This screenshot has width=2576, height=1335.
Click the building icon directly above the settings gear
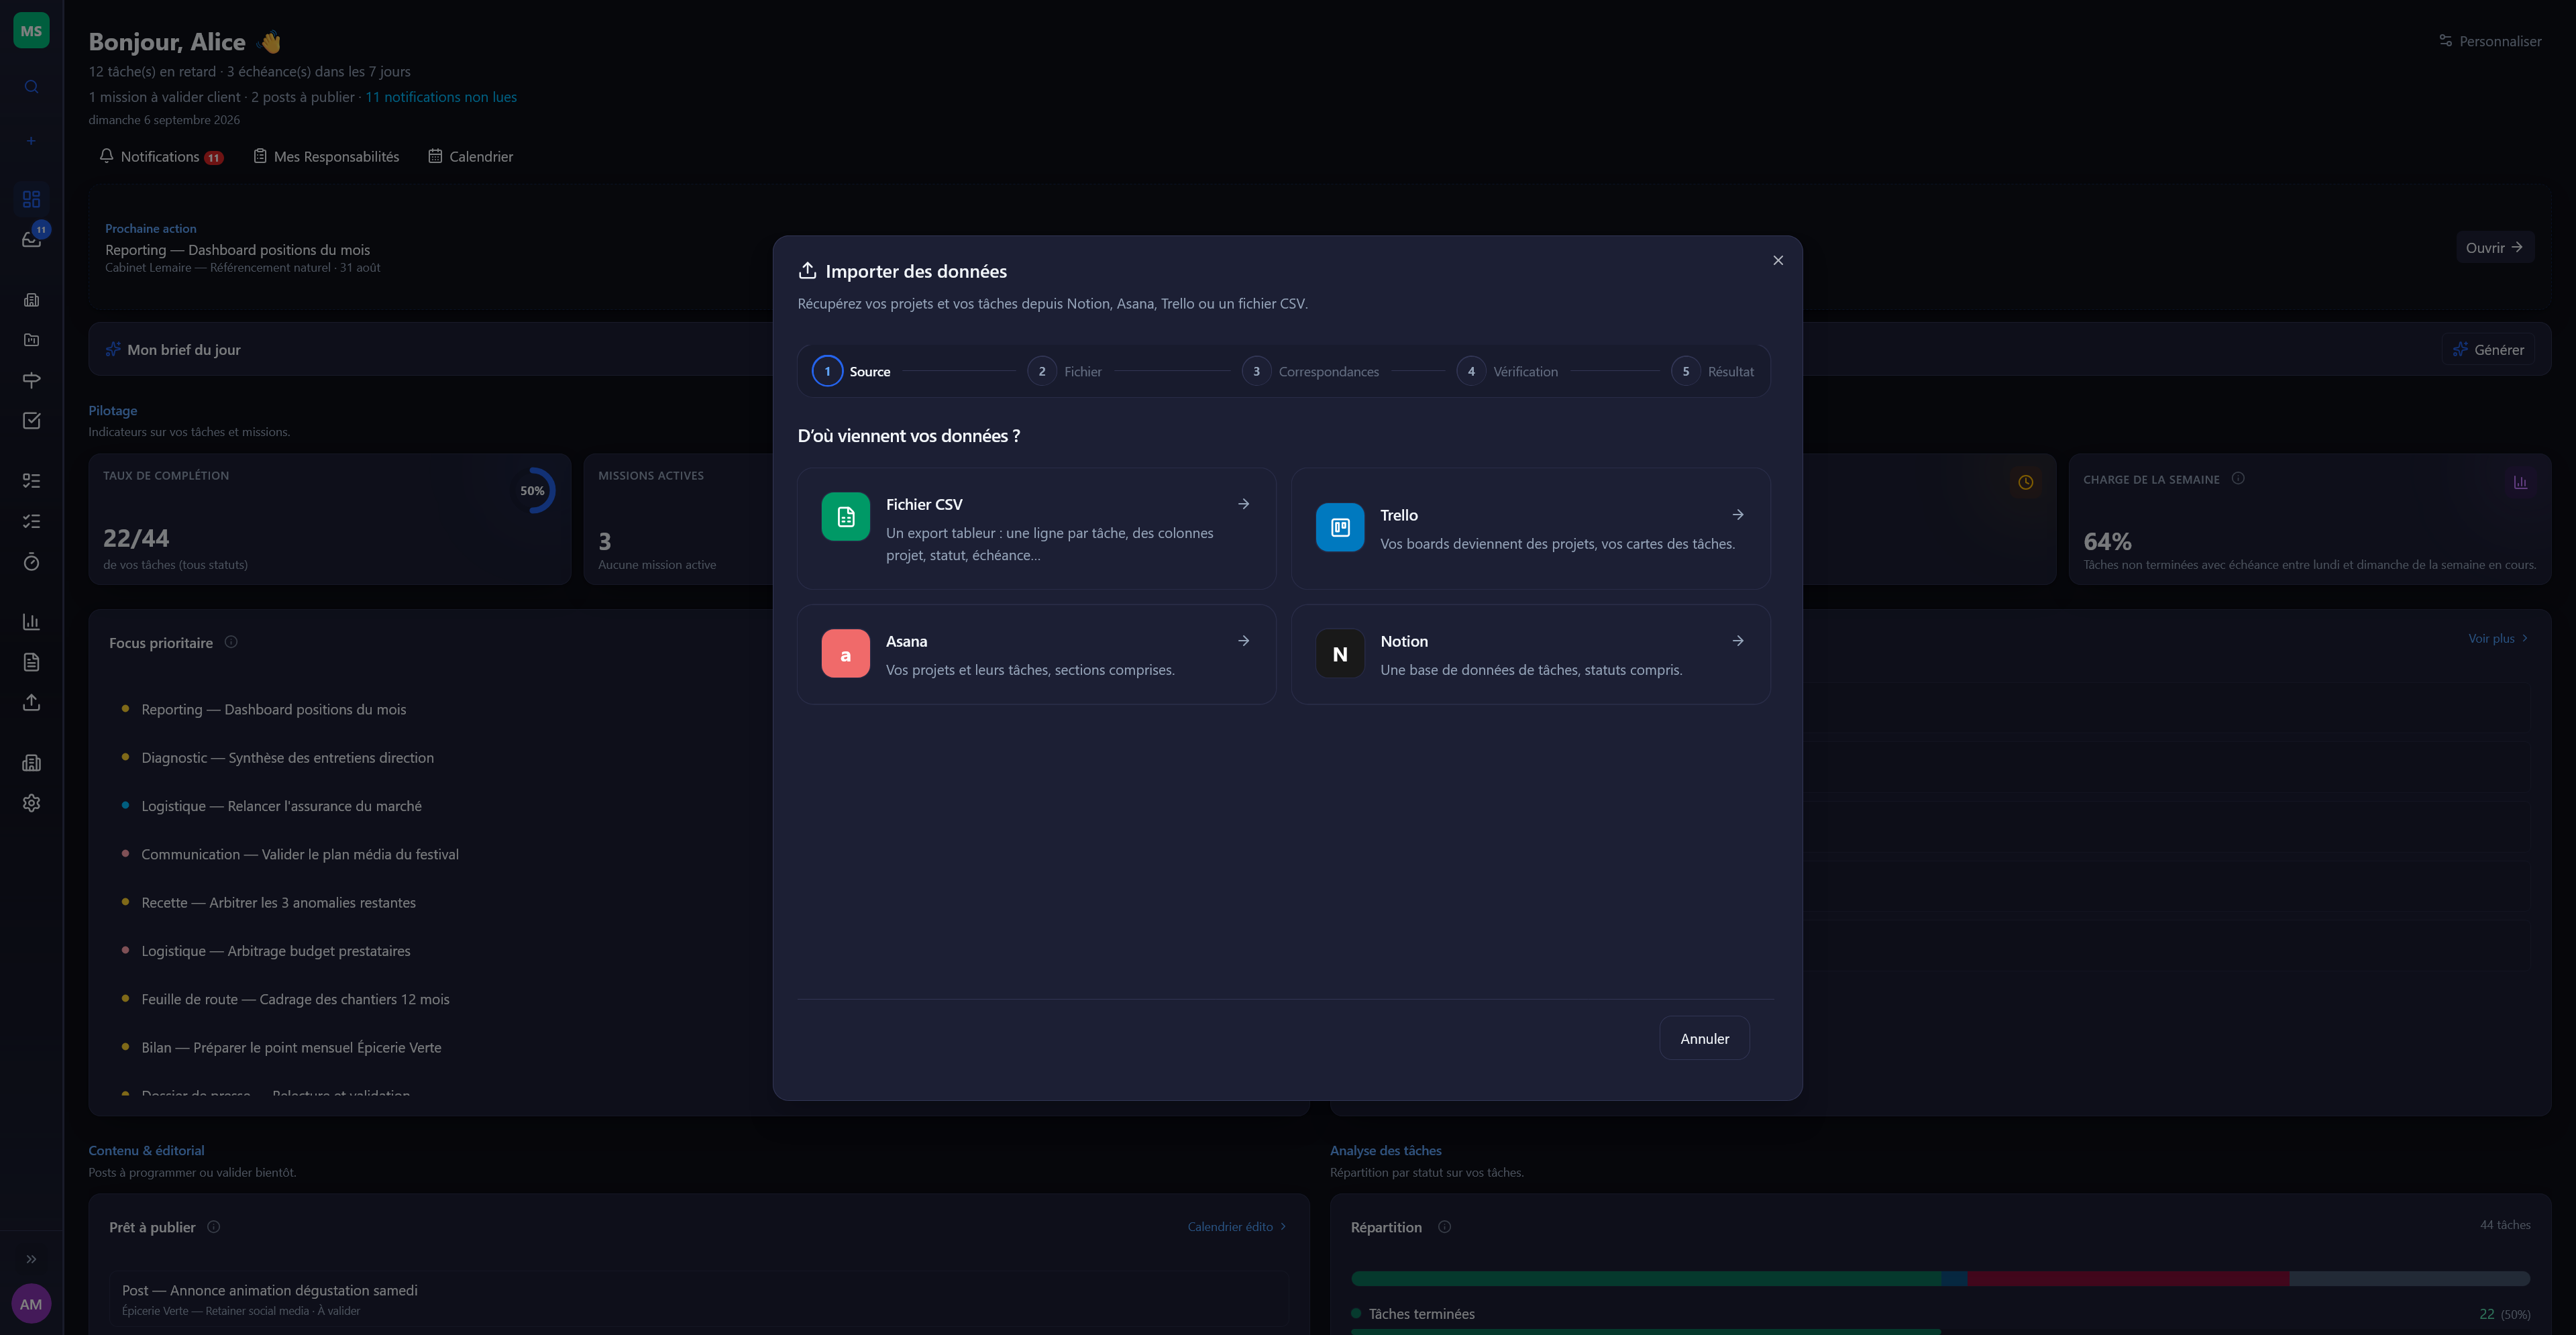[31, 763]
